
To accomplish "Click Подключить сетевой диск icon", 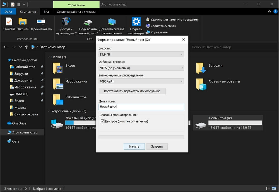I will coord(88,22).
